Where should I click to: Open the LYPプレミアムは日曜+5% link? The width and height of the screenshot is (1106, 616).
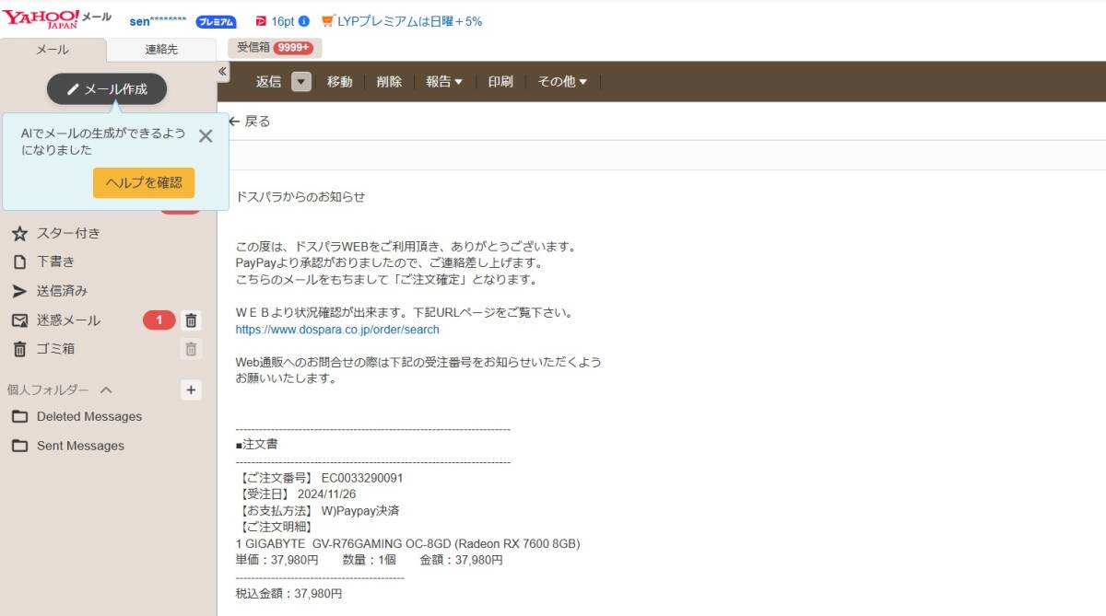point(409,21)
